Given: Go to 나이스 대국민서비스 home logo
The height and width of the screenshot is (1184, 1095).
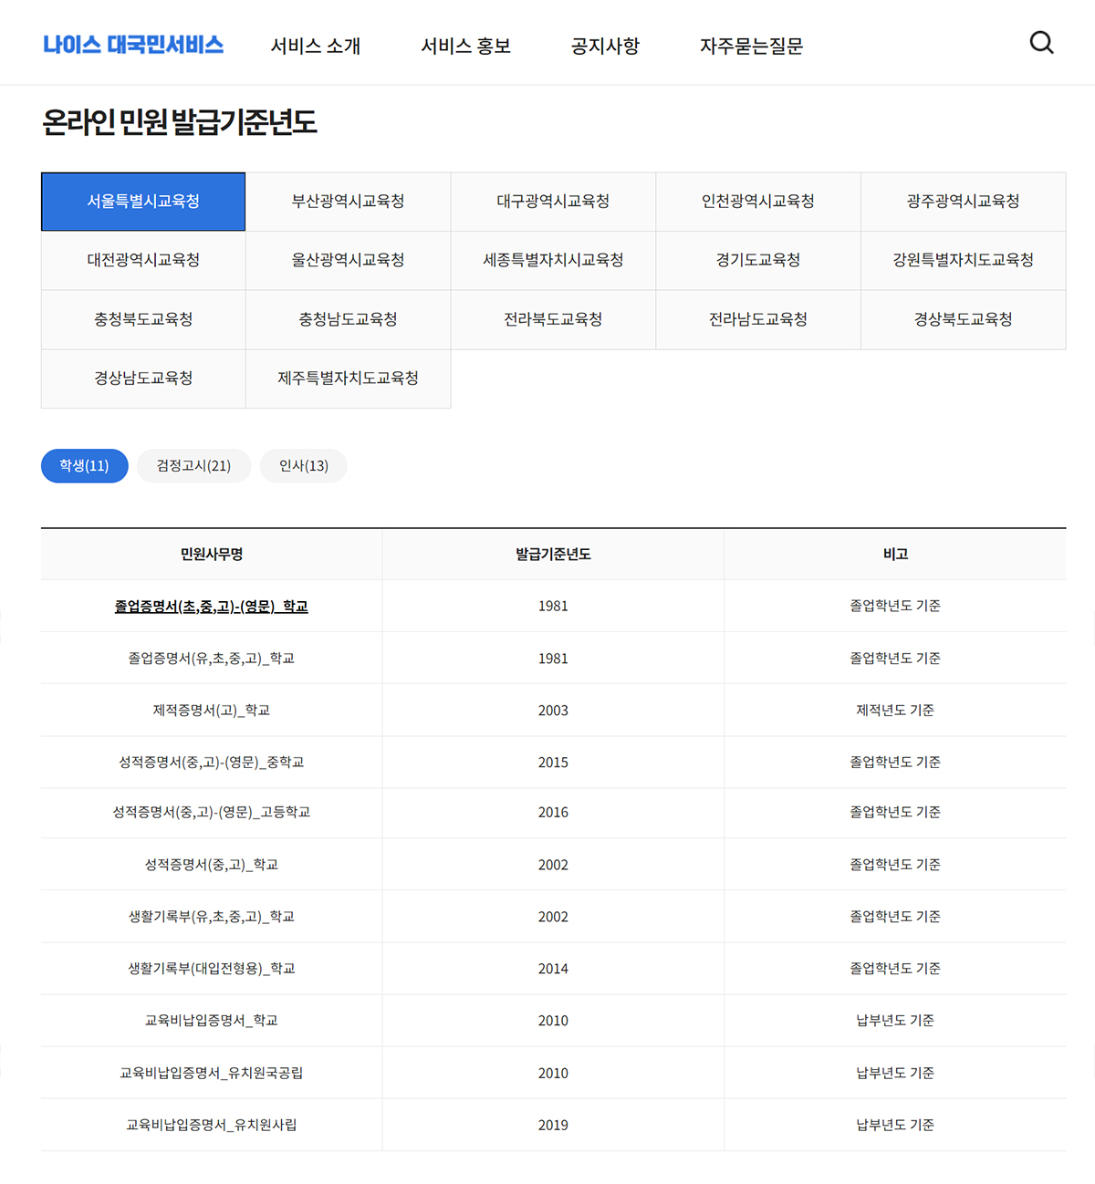Looking at the screenshot, I should [133, 45].
